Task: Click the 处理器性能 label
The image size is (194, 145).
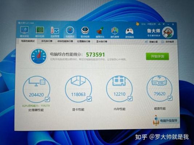Action: pos(36,110)
